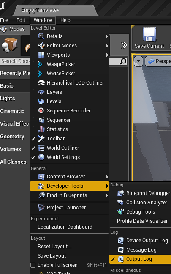Toggle the checked Output Log entry
This screenshot has width=171, height=274.
coord(140,259)
